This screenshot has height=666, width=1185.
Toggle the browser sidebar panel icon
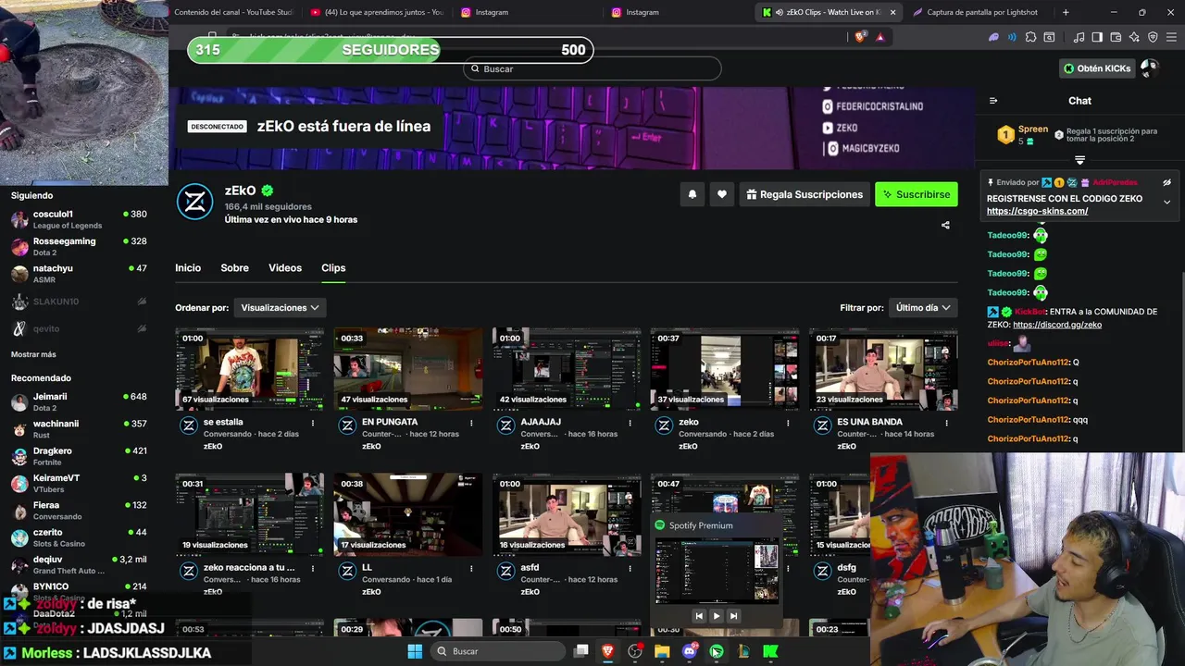(1097, 37)
